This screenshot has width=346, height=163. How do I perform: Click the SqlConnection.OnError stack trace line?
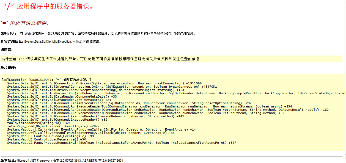(104, 83)
